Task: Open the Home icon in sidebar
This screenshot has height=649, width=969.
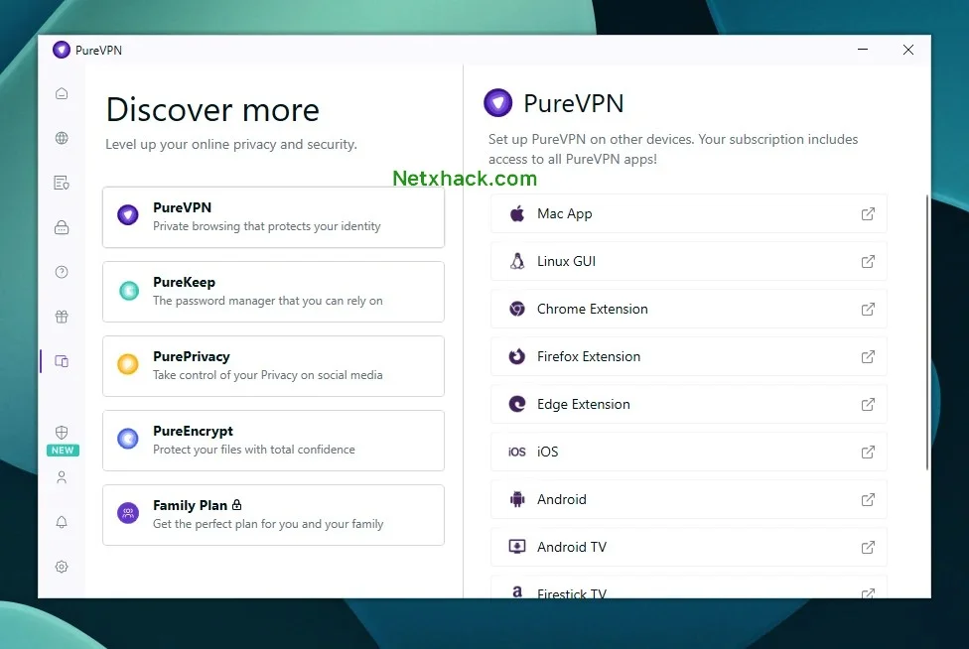Action: pos(62,93)
